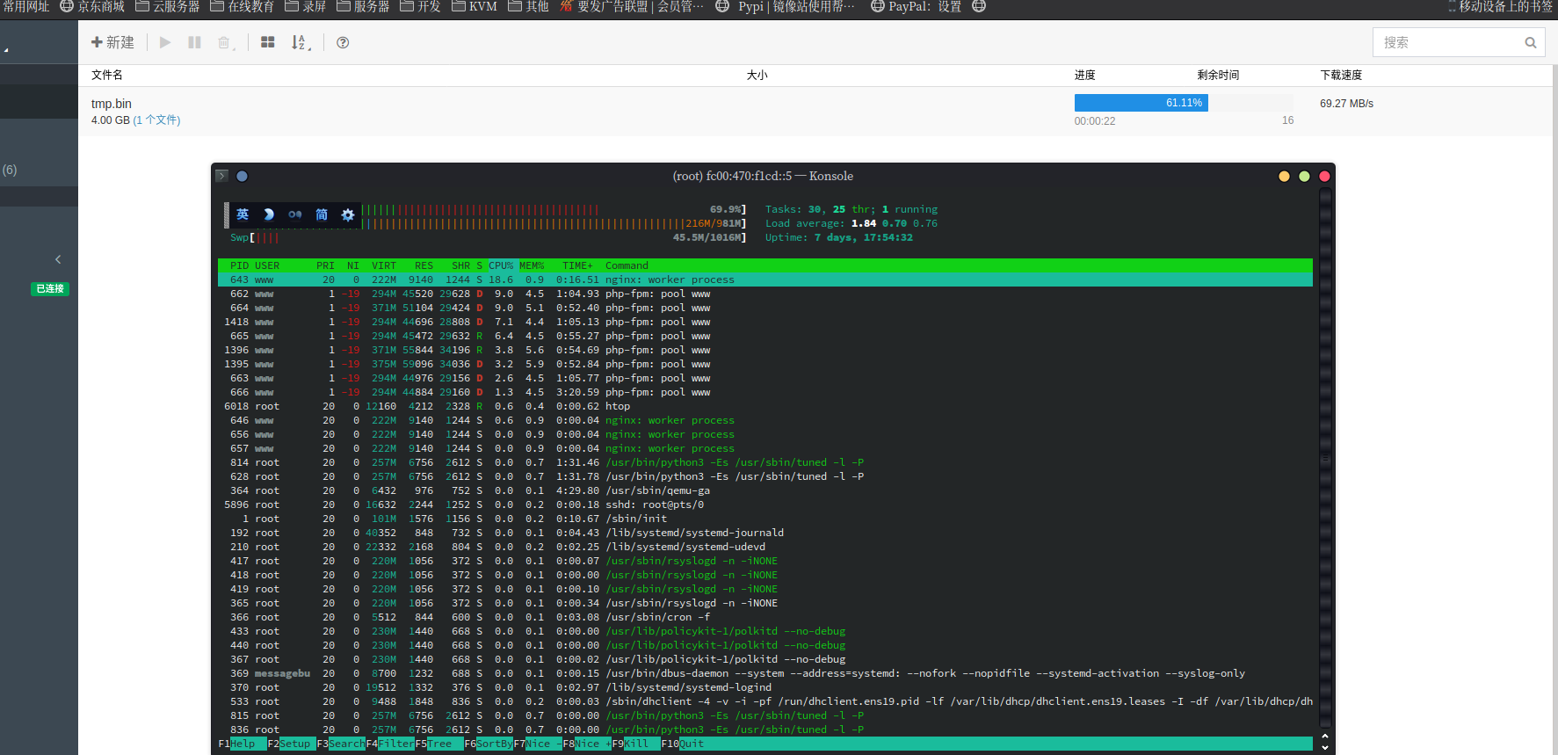This screenshot has height=755, width=1558.
Task: Open the PayPal 设置 bookmark
Action: pyautogui.click(x=917, y=7)
